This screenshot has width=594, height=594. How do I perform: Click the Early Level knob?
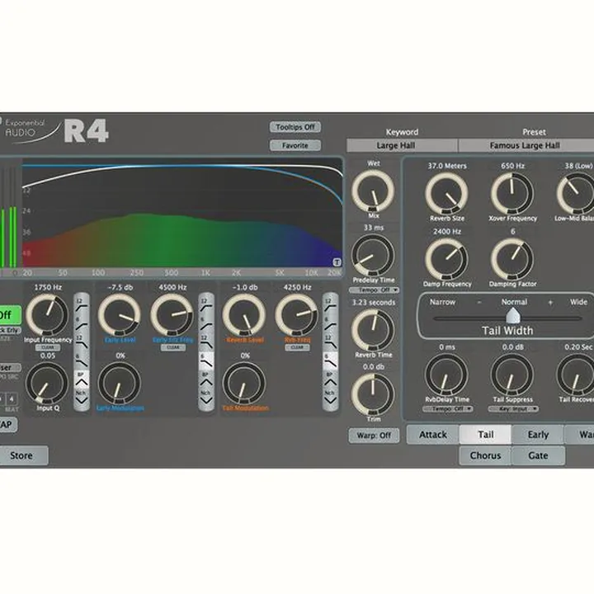coord(120,315)
